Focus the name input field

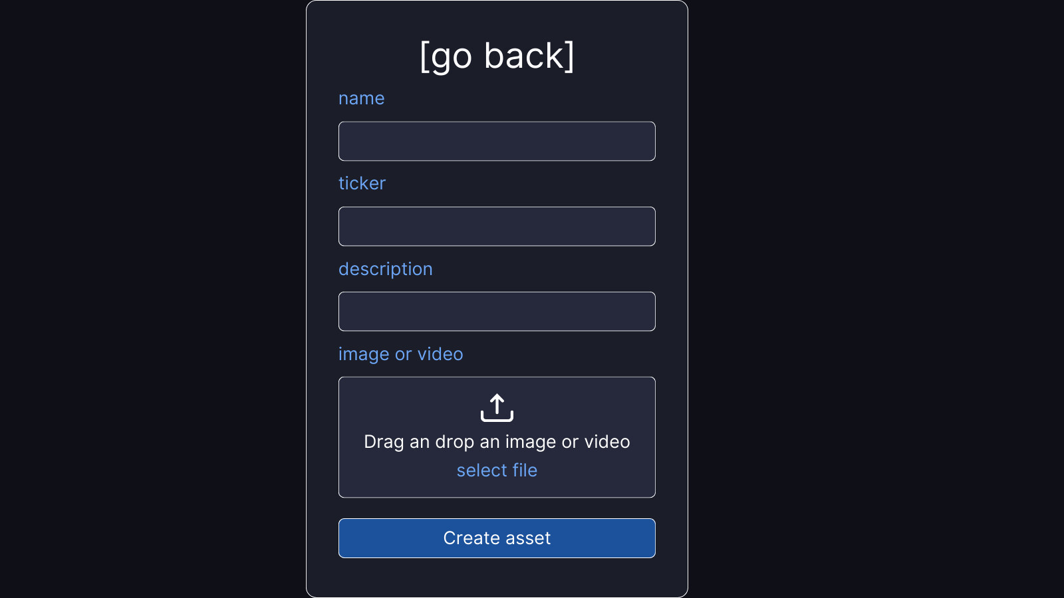497,141
